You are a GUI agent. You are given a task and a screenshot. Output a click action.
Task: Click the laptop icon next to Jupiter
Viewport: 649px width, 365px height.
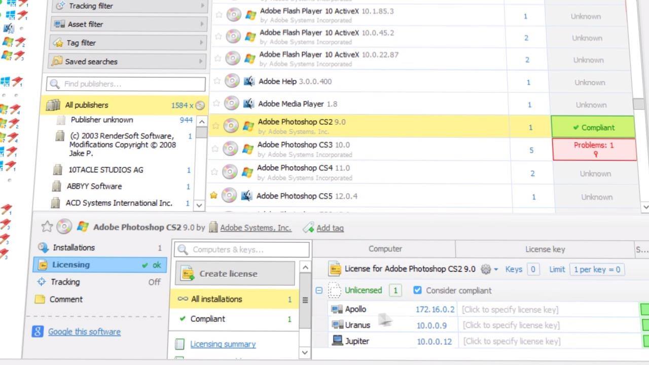pyautogui.click(x=337, y=341)
